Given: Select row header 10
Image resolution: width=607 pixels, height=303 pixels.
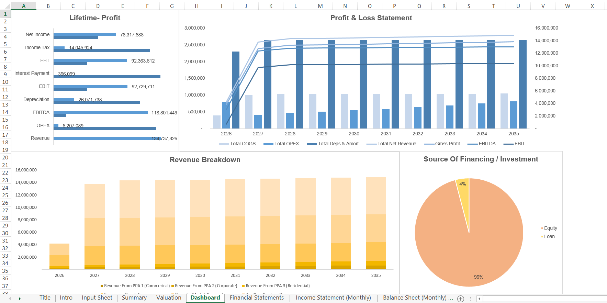Looking at the screenshot, I should pos(5,82).
